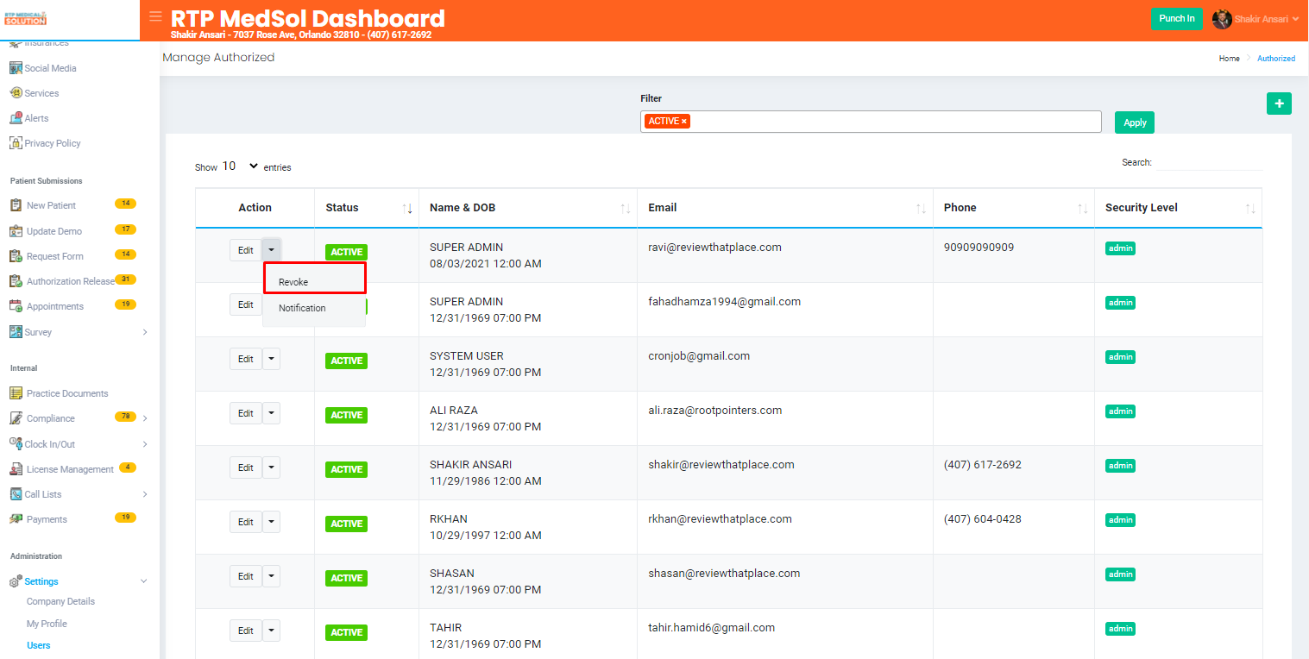Open action dropdown for ALI RAZA row
This screenshot has width=1309, height=659.
pos(271,413)
